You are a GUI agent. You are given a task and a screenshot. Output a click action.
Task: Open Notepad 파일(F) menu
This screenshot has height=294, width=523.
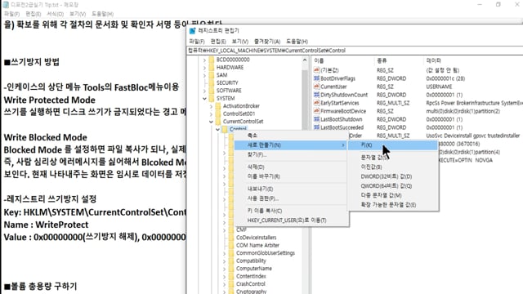click(x=11, y=14)
